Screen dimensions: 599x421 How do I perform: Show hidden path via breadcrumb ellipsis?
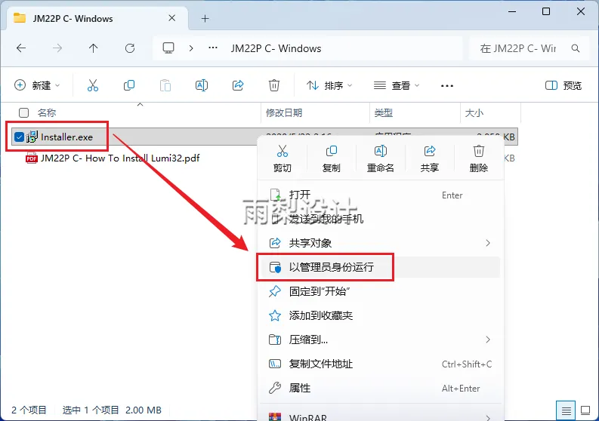[213, 48]
